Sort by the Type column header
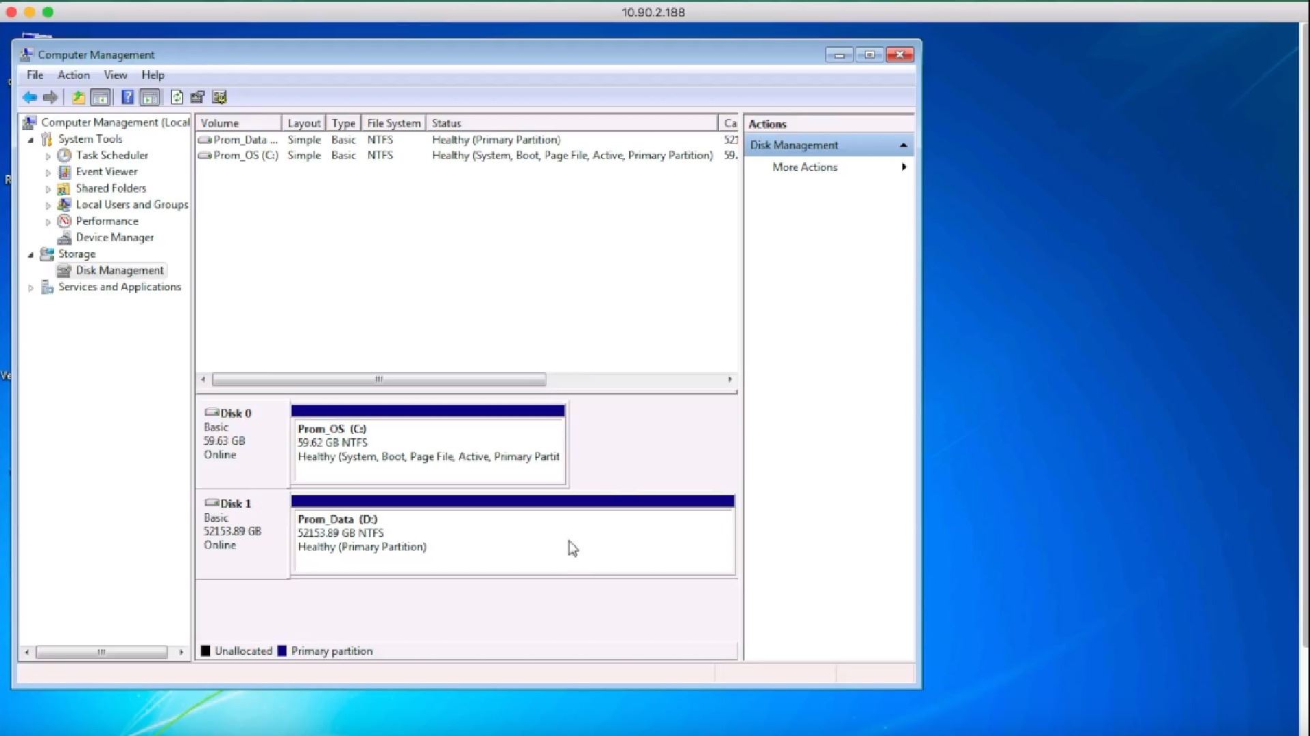Viewport: 1310px width, 736px height. pyautogui.click(x=343, y=123)
